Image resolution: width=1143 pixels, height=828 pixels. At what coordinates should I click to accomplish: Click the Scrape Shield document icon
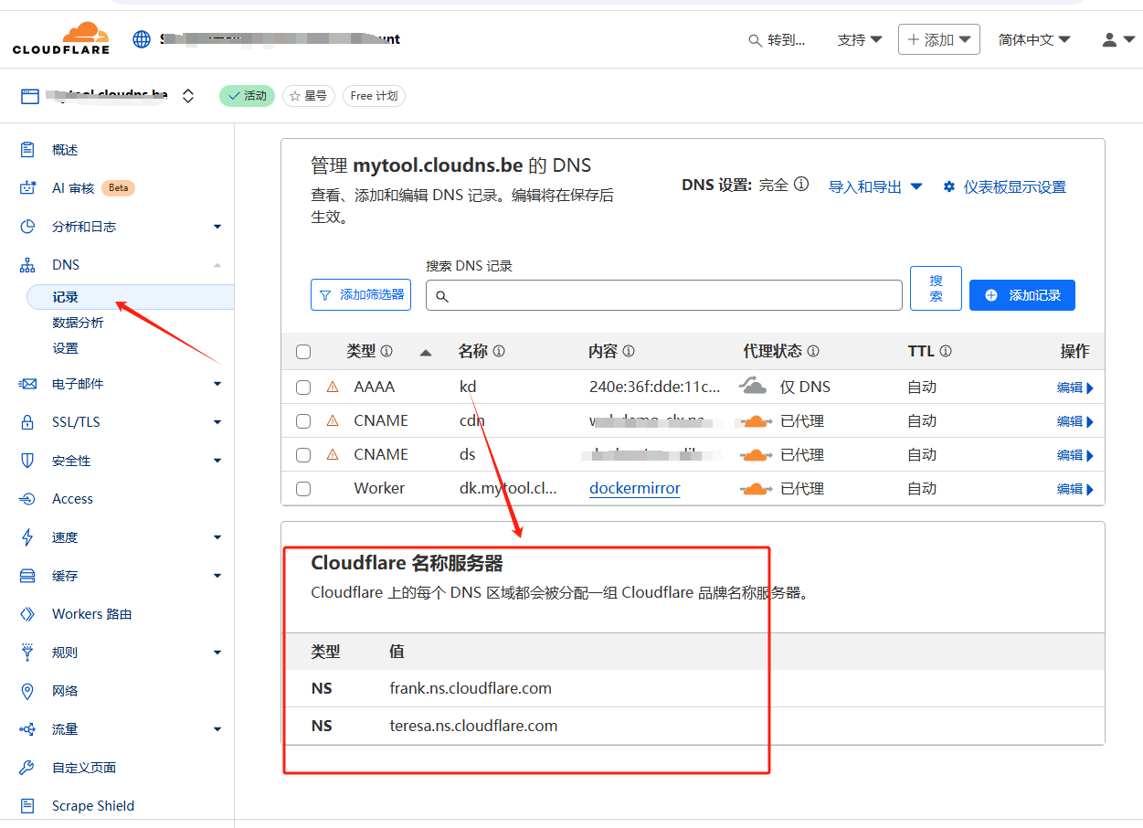pyautogui.click(x=27, y=806)
